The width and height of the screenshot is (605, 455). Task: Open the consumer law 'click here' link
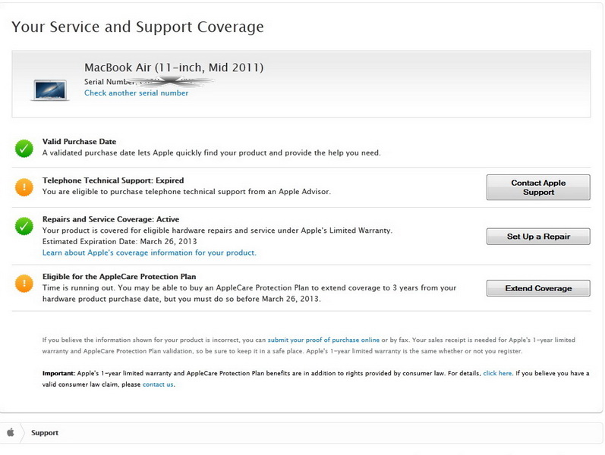tap(497, 374)
